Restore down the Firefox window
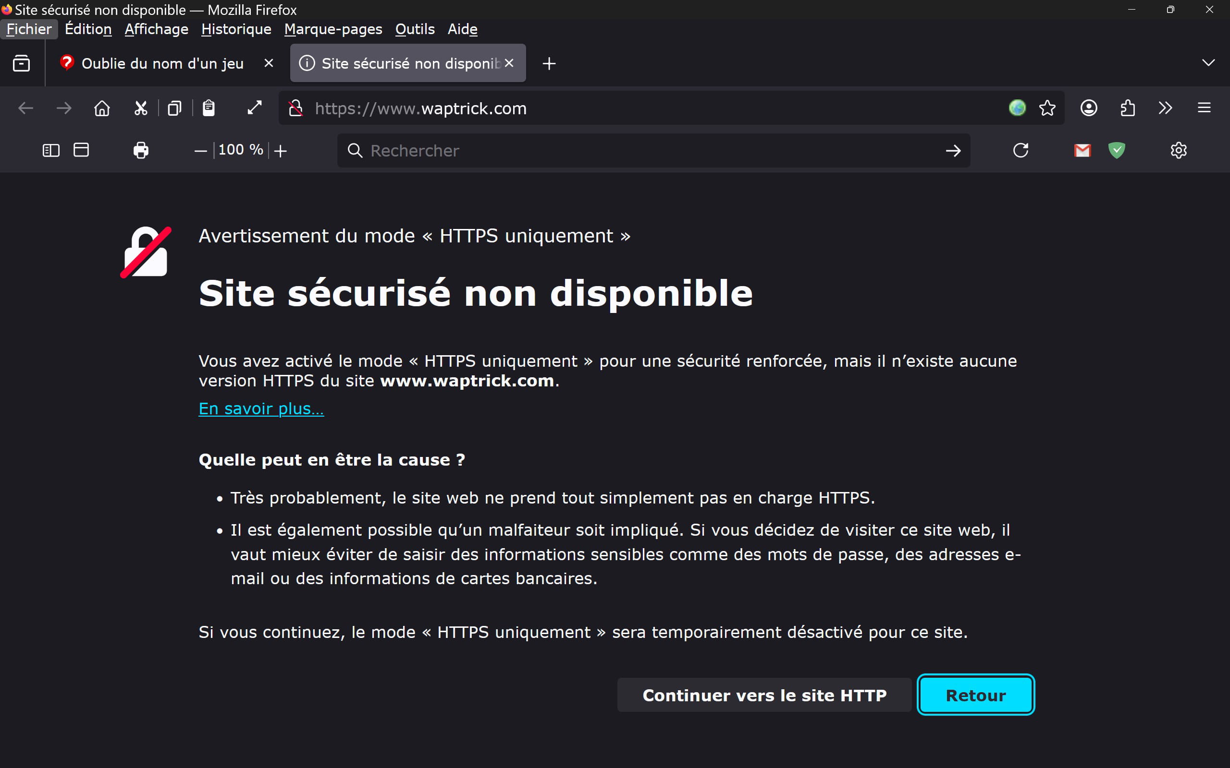The width and height of the screenshot is (1230, 768). (x=1170, y=10)
